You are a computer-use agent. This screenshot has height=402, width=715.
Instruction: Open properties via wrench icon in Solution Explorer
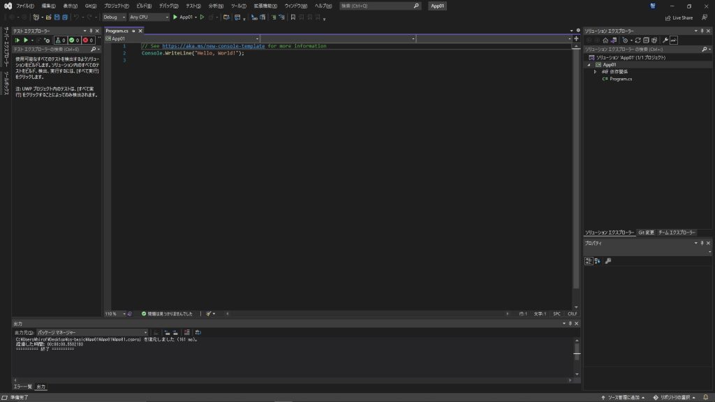[x=665, y=40]
